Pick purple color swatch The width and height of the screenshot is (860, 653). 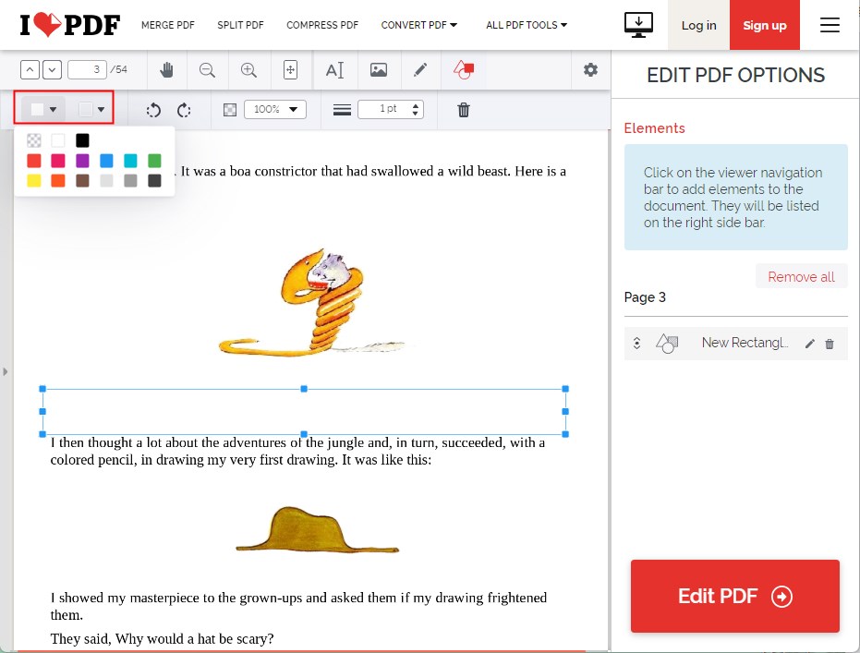click(x=82, y=161)
